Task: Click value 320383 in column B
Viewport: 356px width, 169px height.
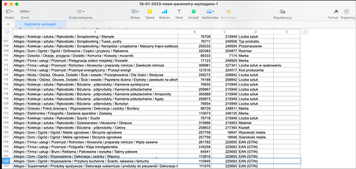Action: point(195,51)
